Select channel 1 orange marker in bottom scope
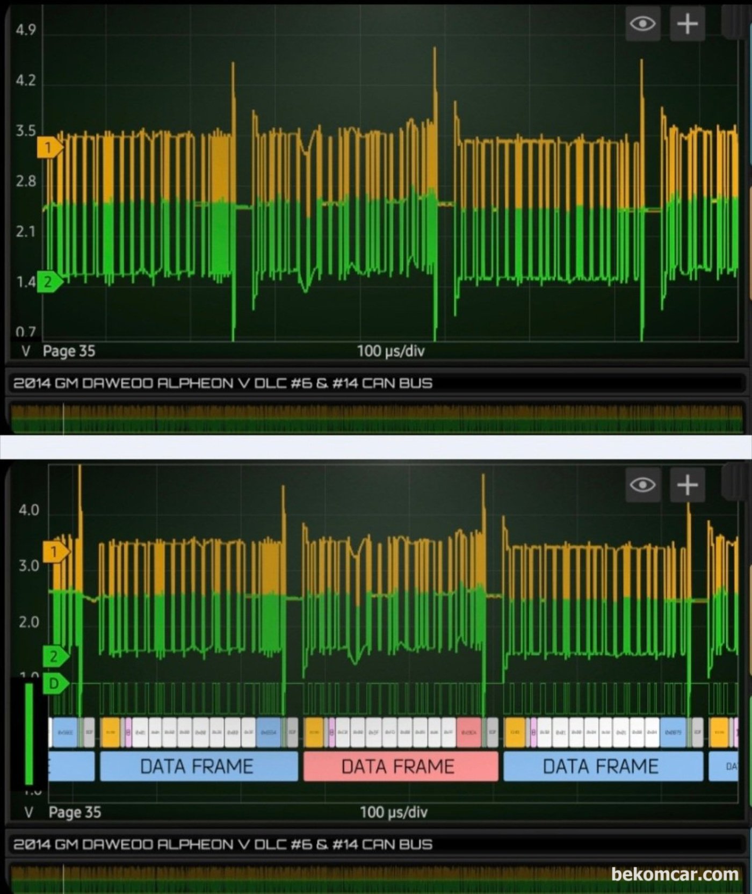The width and height of the screenshot is (752, 894). (x=54, y=552)
